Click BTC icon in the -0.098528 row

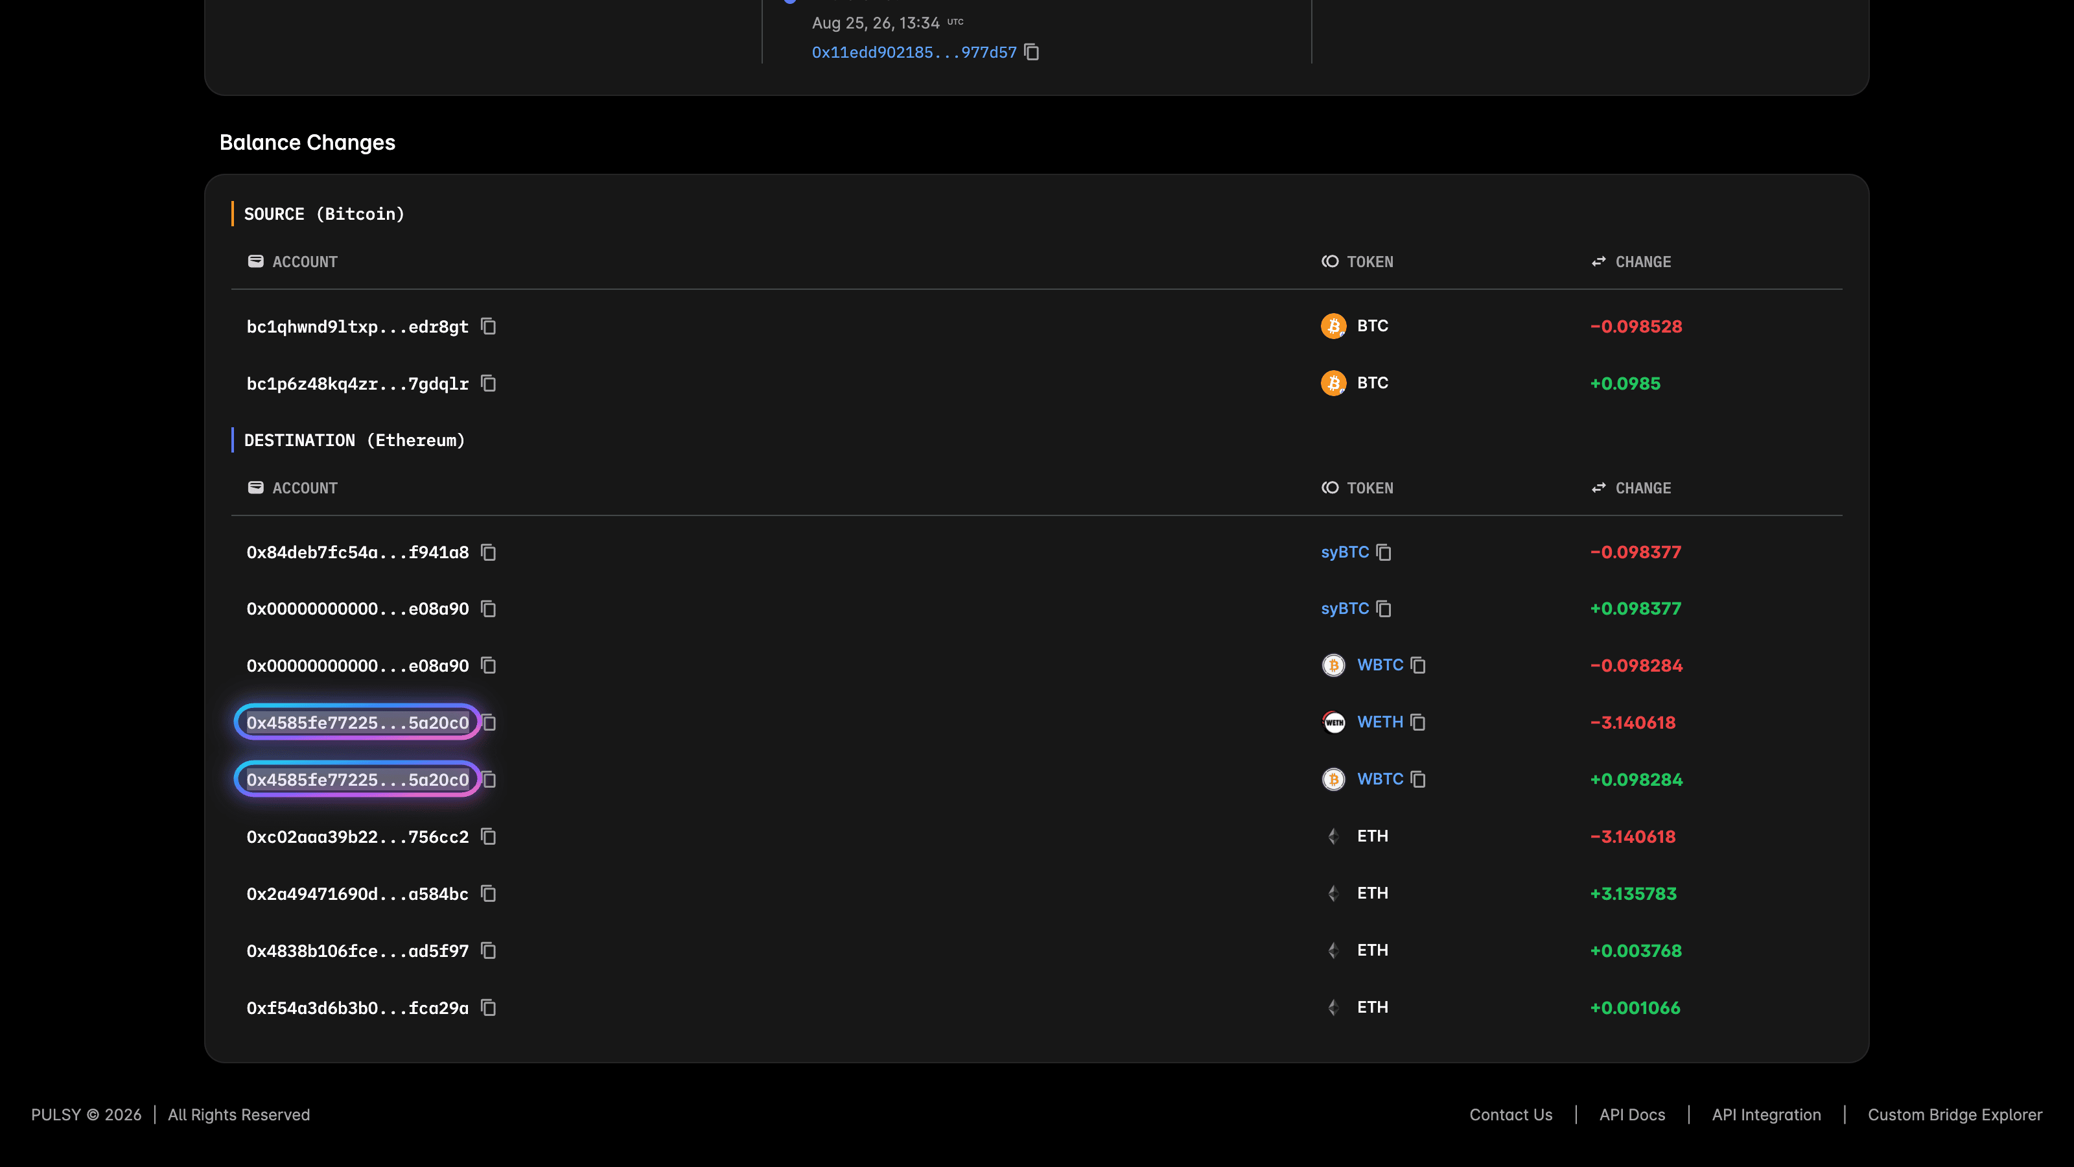[x=1333, y=326]
